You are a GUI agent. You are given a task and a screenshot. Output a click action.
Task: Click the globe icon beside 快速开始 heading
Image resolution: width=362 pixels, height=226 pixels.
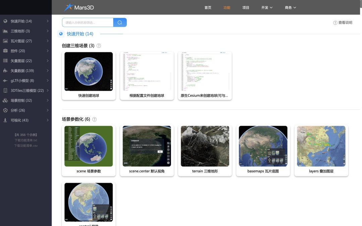coord(61,34)
